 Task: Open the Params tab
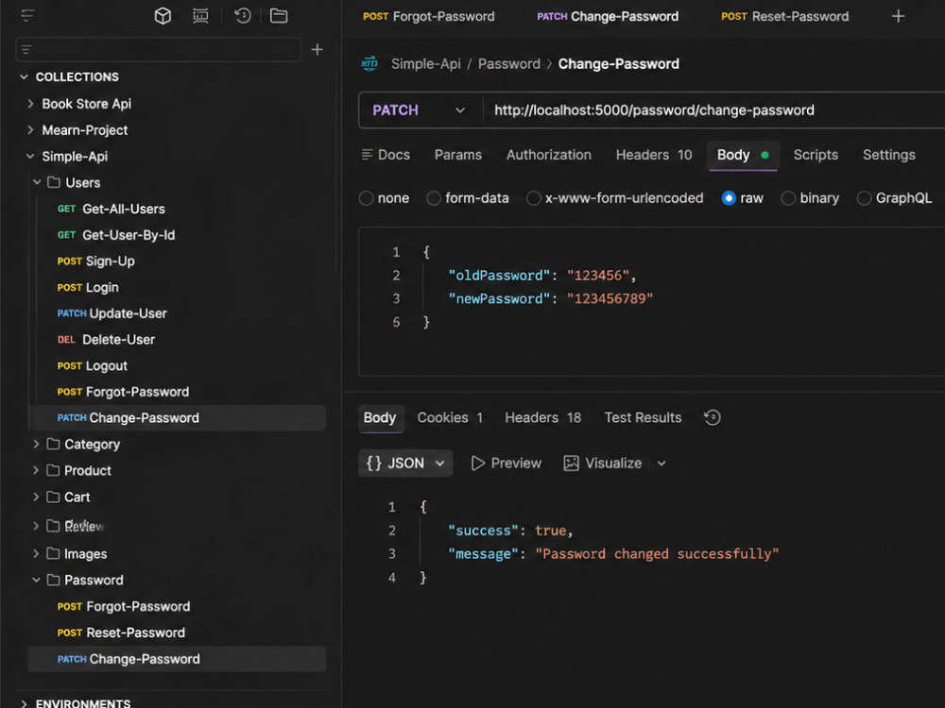click(x=458, y=155)
